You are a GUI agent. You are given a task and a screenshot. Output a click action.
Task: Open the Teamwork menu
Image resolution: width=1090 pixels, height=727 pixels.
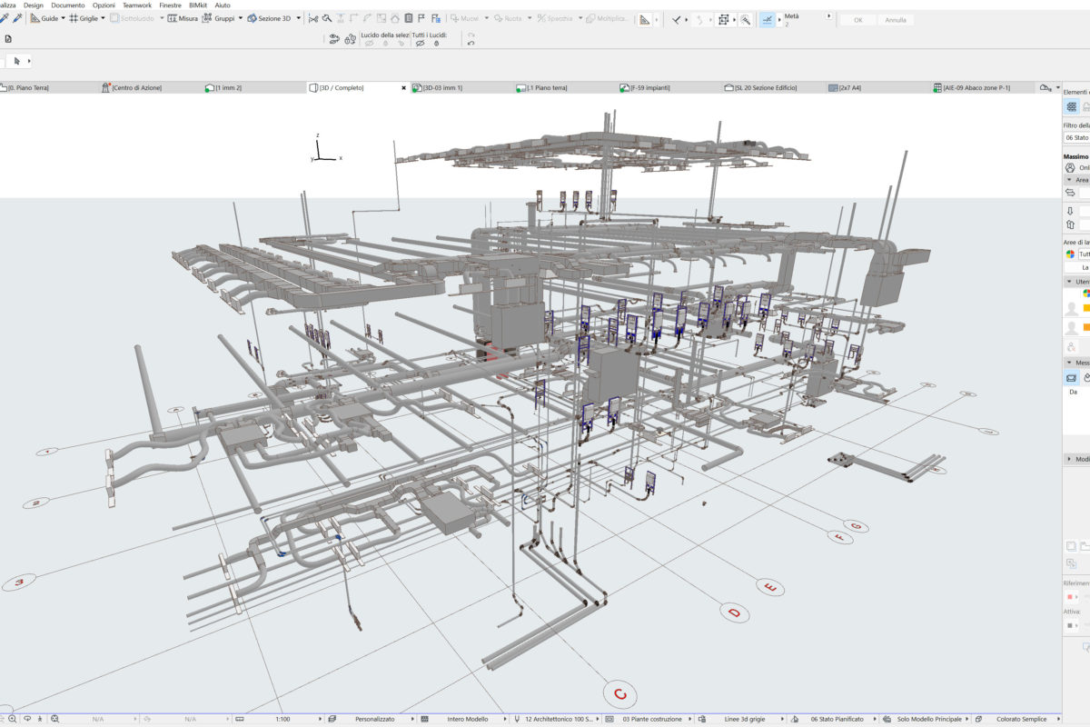(x=137, y=5)
